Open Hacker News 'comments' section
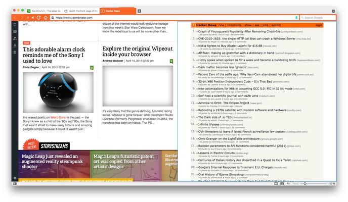 [x=234, y=25]
